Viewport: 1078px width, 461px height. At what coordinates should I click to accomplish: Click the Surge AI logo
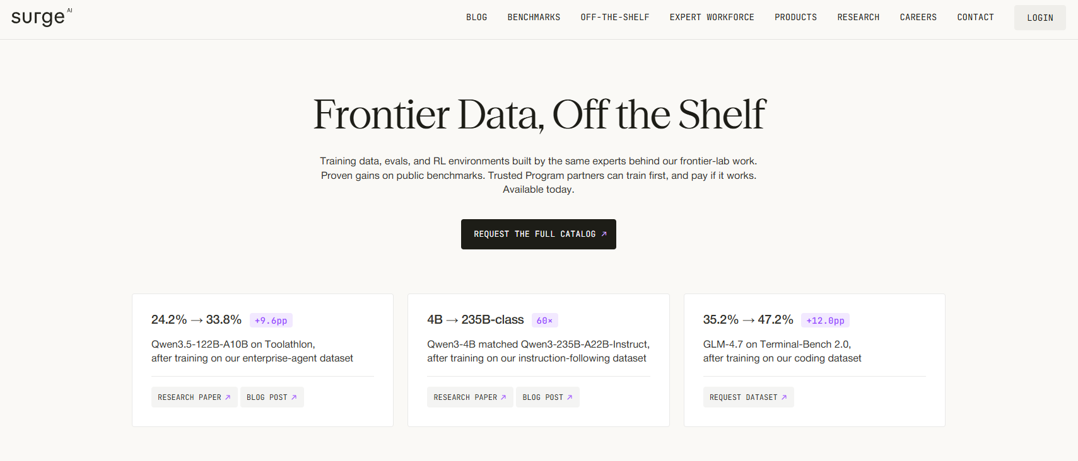(42, 17)
